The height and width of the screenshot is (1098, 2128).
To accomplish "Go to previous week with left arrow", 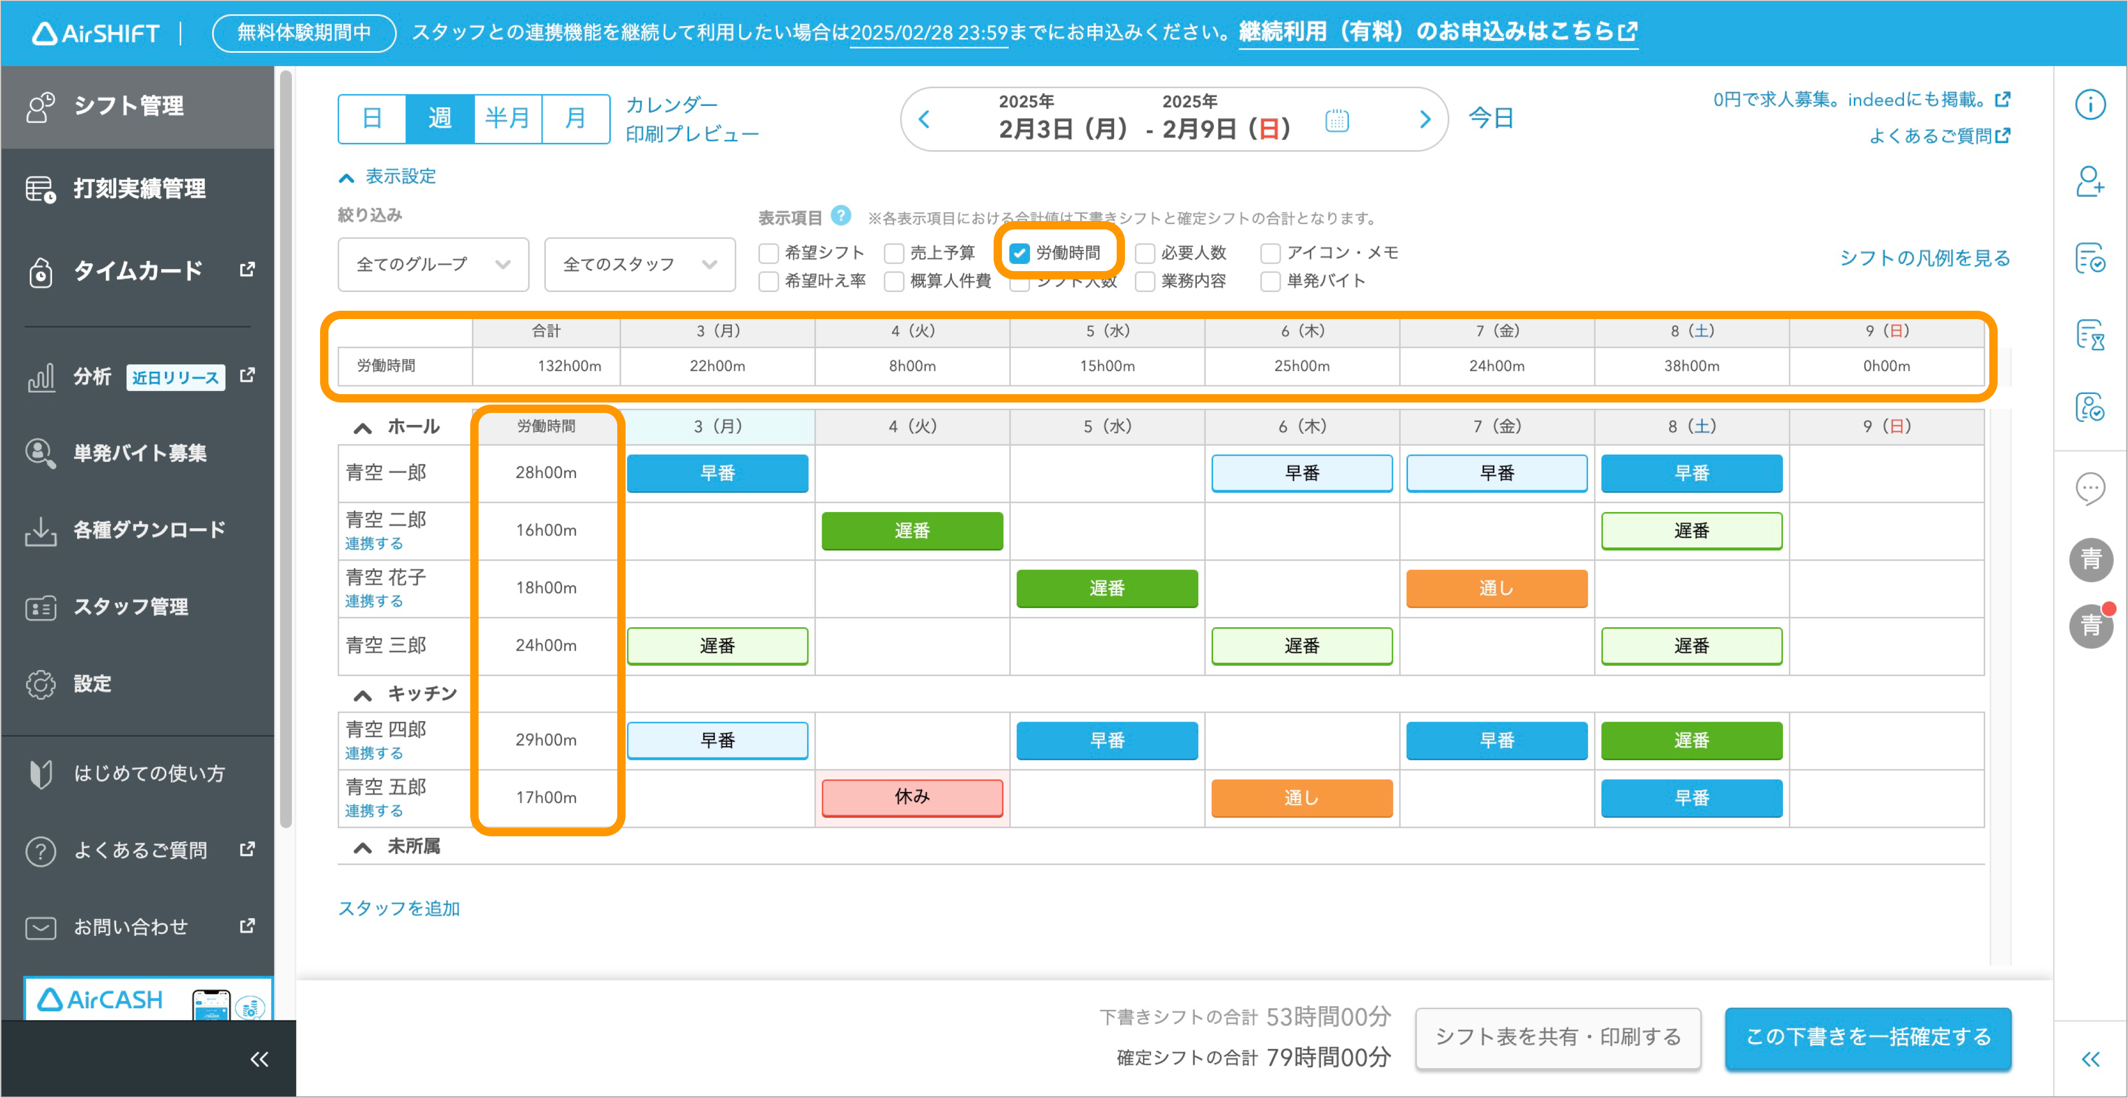I will (924, 120).
